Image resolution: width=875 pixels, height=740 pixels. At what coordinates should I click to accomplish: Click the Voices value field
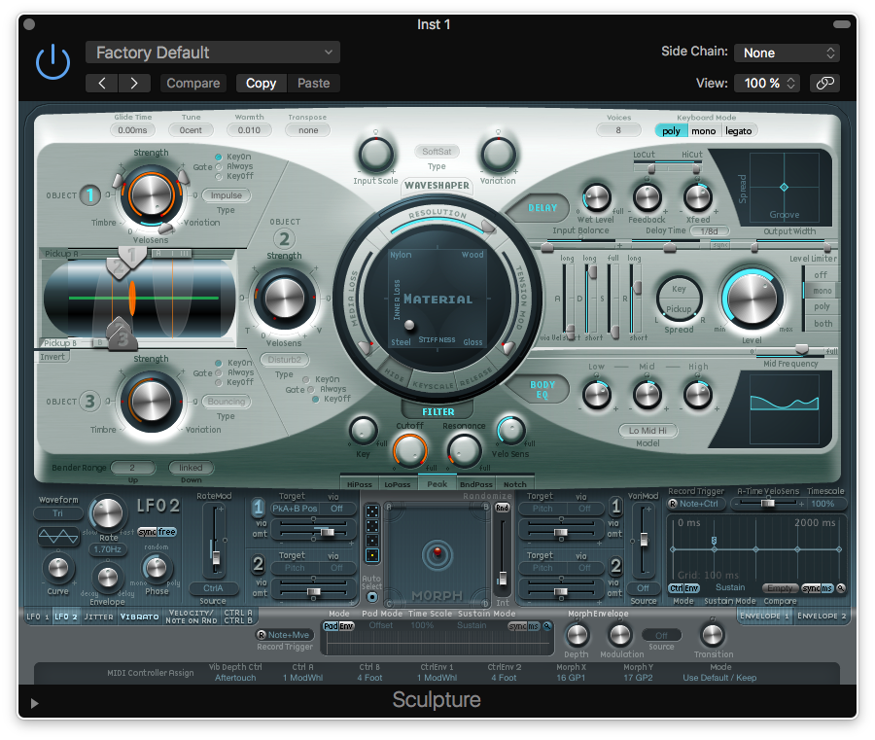tap(617, 130)
